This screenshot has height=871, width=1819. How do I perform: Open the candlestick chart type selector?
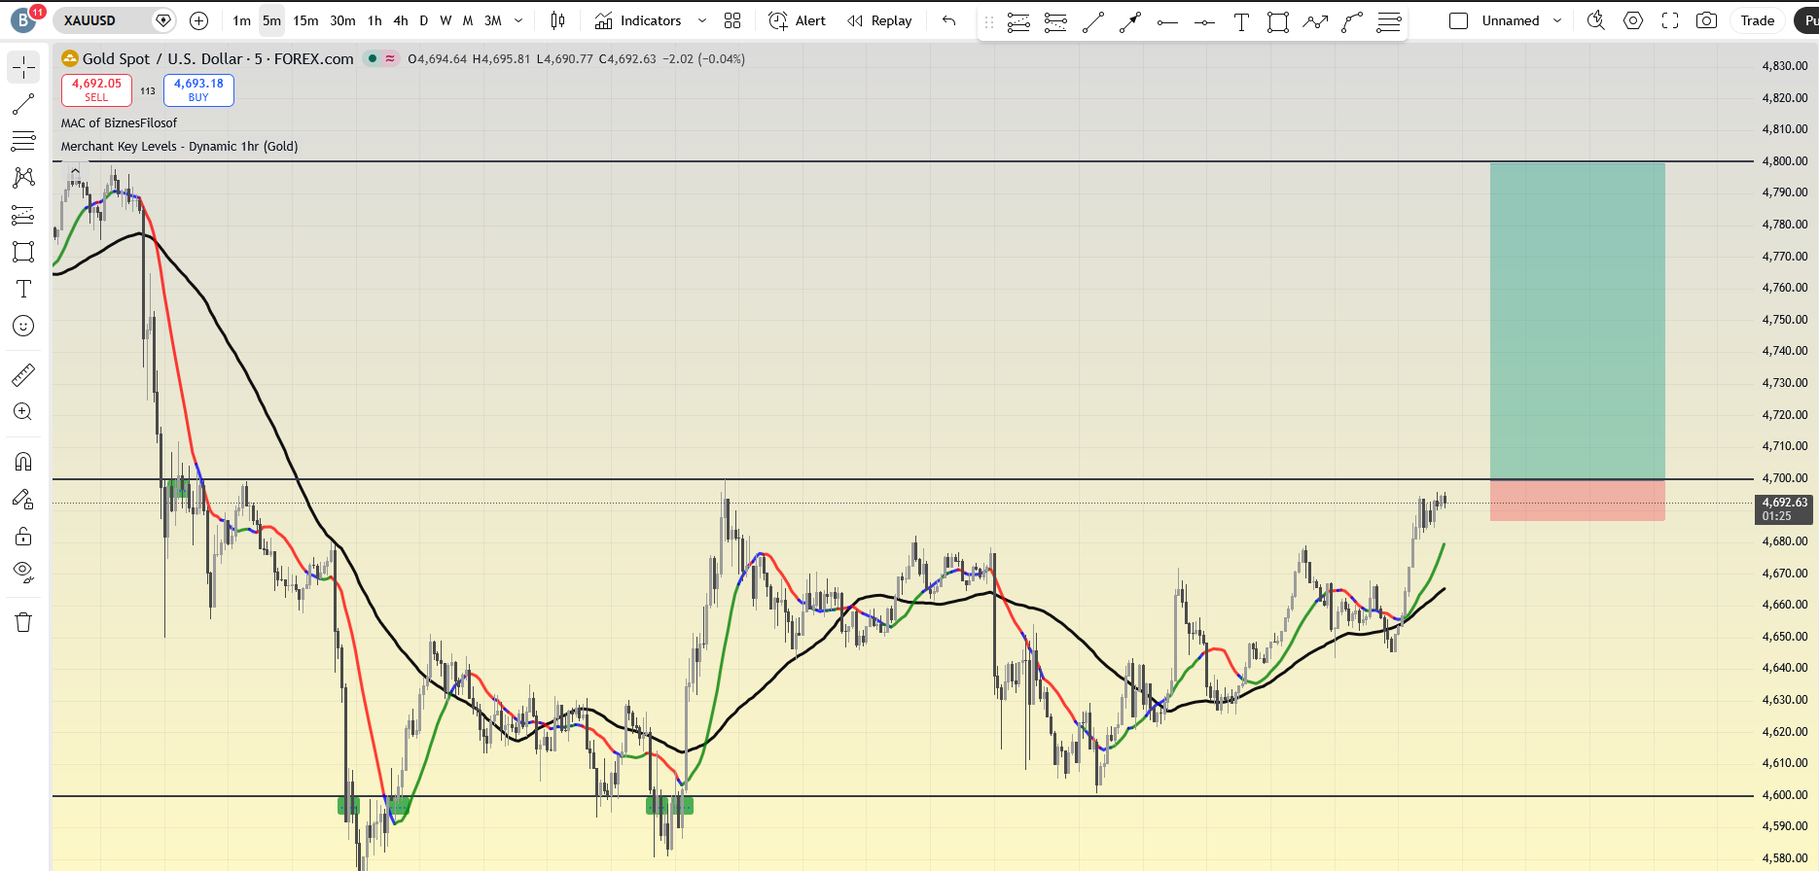tap(557, 20)
